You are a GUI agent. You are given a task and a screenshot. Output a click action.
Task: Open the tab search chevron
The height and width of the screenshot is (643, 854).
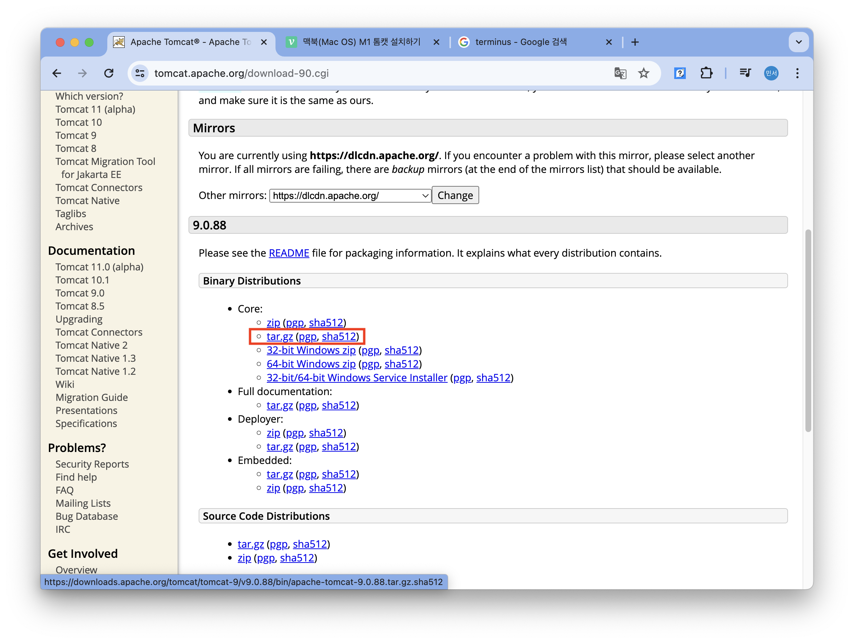click(799, 42)
